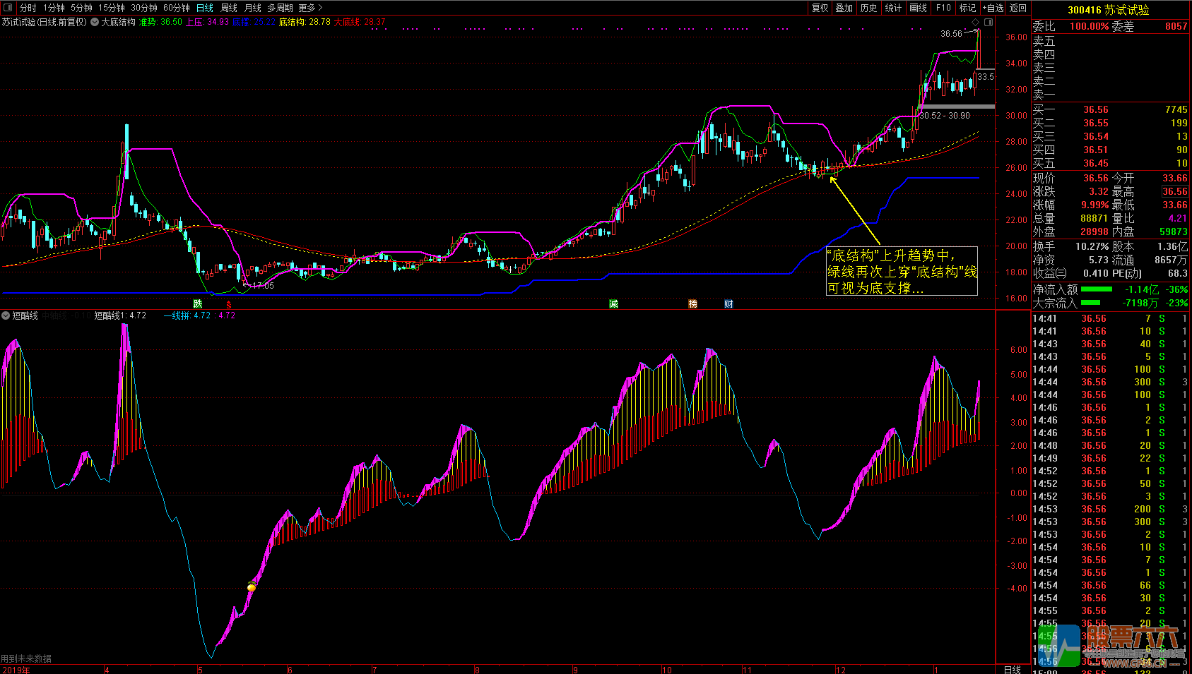The image size is (1192, 674).
Task: Toggle the left sidebar panel icon
Action: click(x=8, y=8)
